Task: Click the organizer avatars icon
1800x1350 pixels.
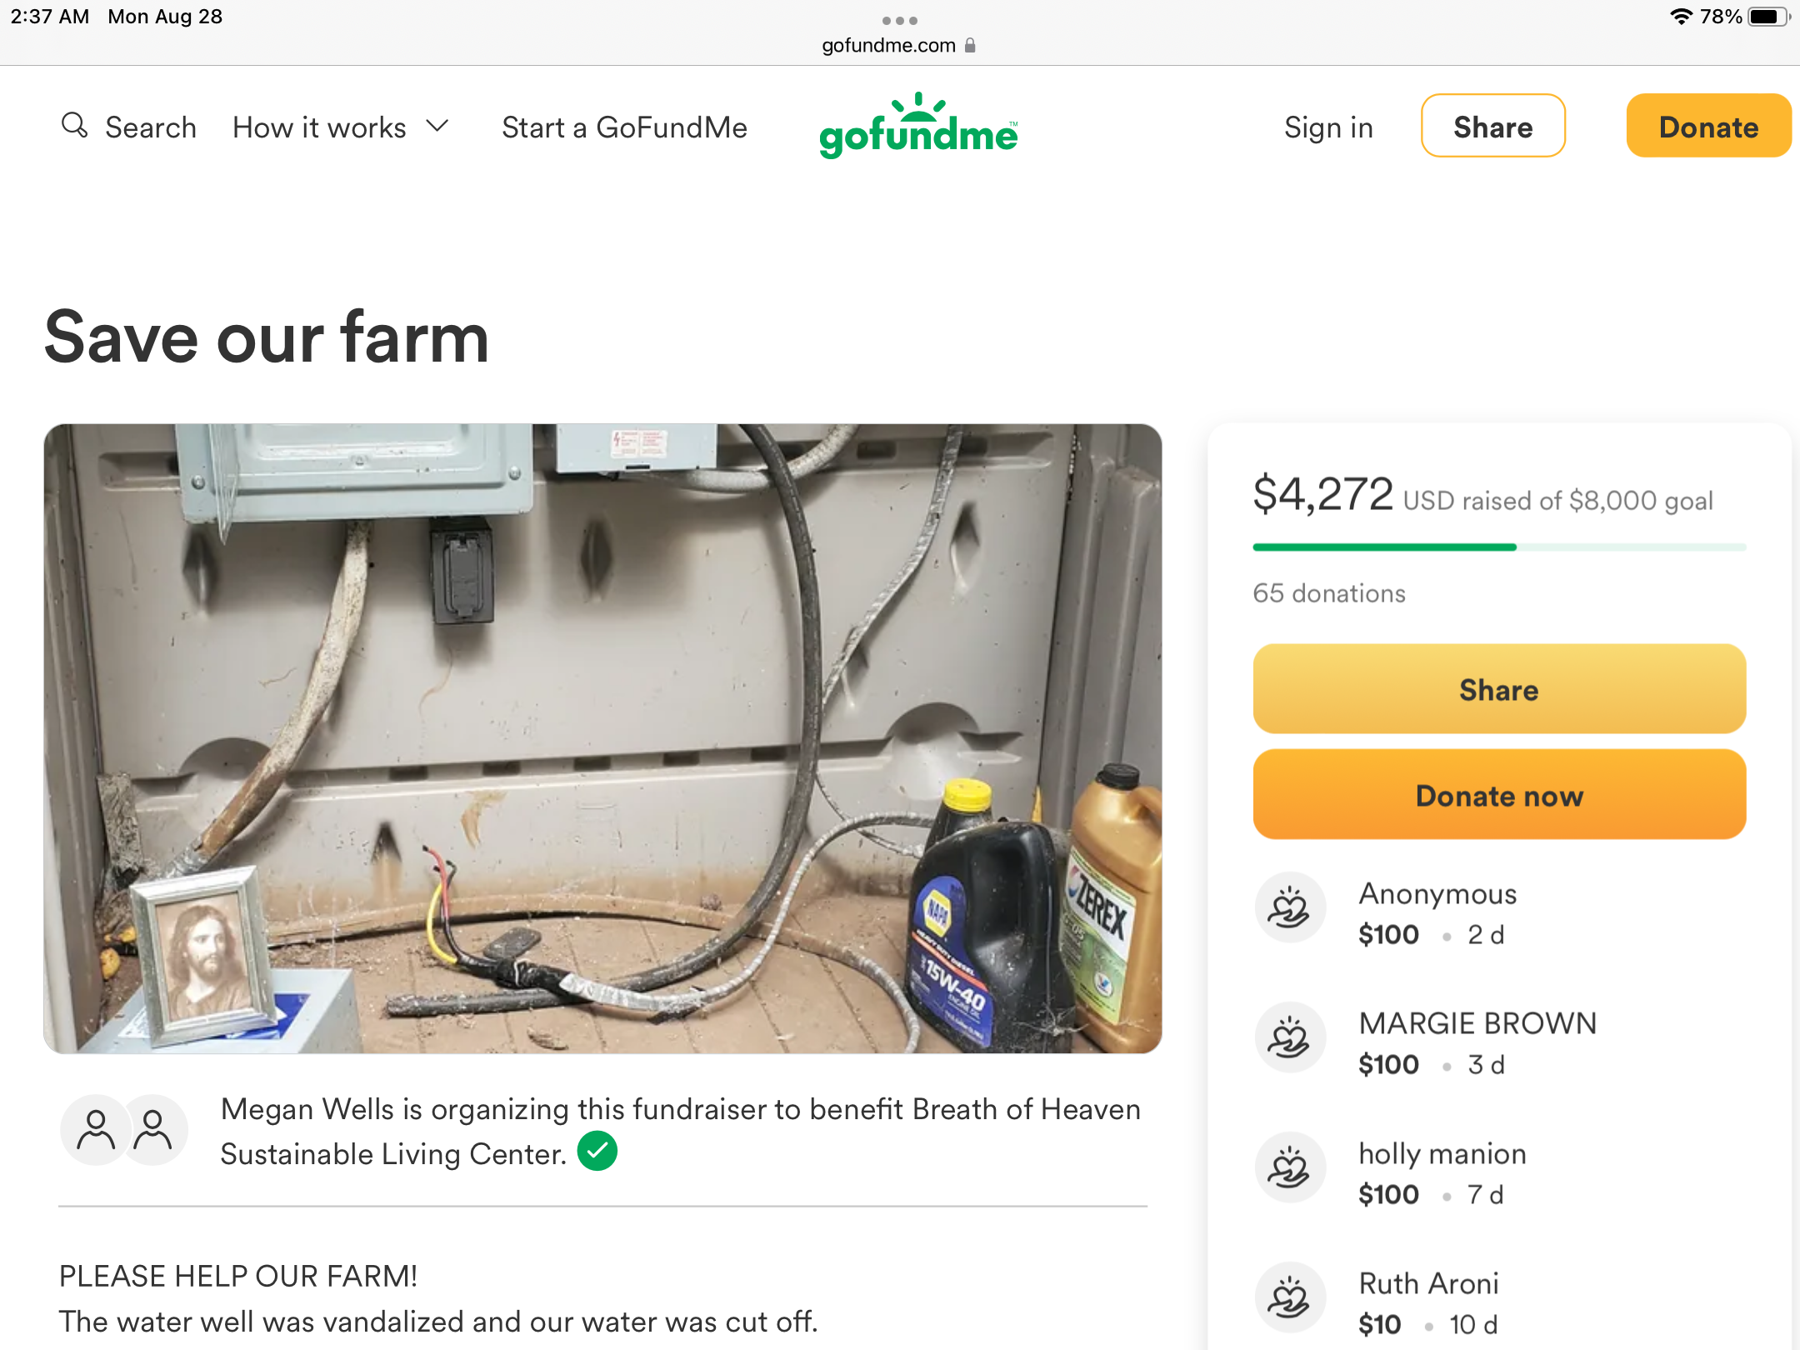Action: (x=124, y=1130)
